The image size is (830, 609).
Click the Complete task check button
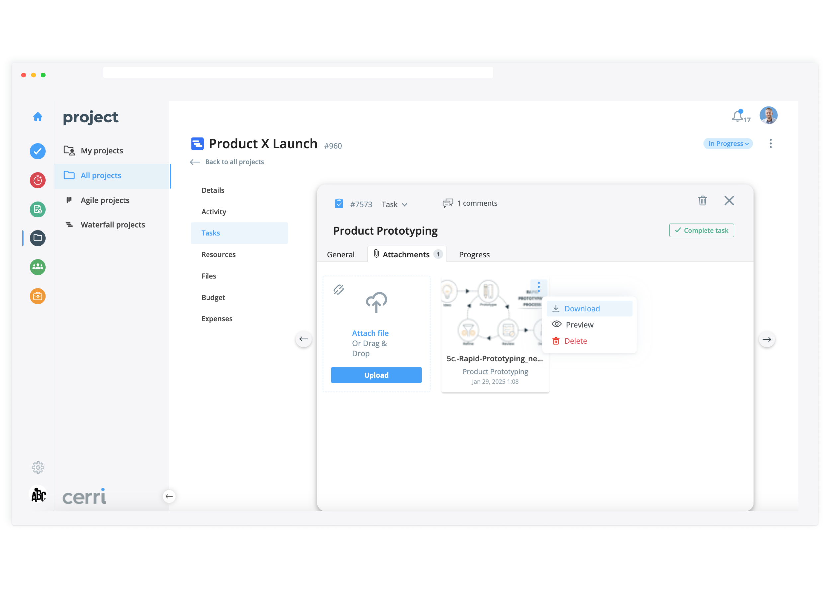[x=702, y=230]
